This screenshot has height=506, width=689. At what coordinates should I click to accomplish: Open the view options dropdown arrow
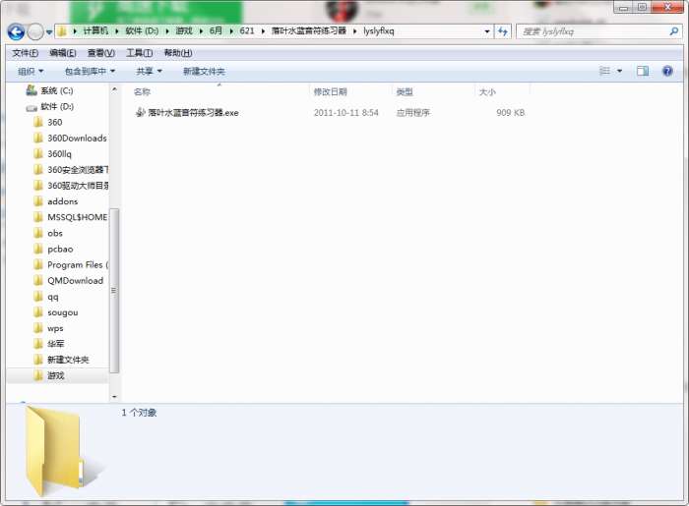click(x=619, y=71)
